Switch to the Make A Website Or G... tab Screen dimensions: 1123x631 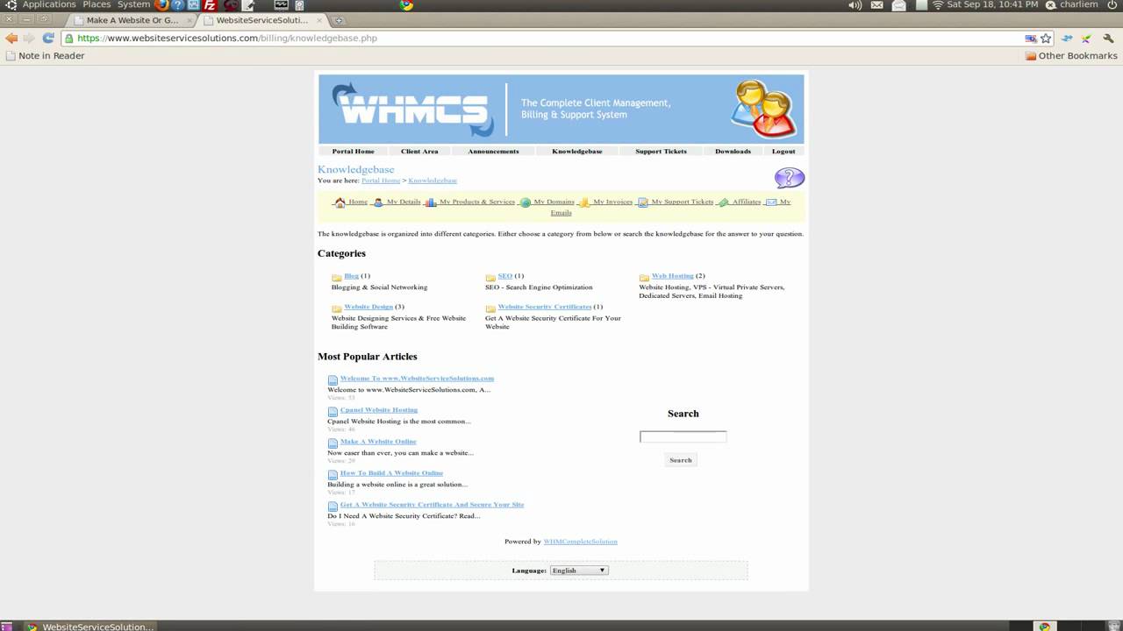(x=131, y=20)
